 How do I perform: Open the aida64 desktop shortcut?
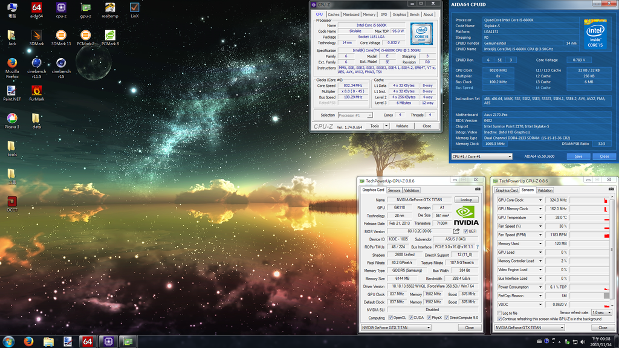click(x=36, y=8)
